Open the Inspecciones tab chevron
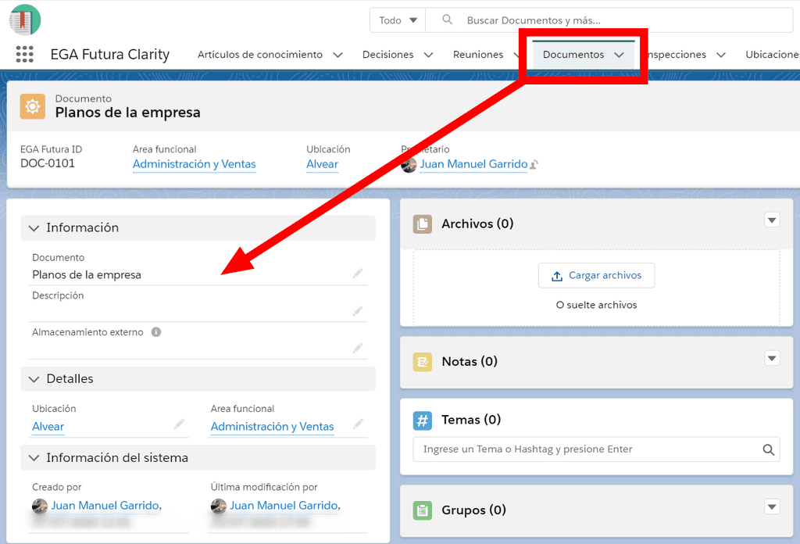Viewport: 800px width, 544px height. tap(721, 55)
